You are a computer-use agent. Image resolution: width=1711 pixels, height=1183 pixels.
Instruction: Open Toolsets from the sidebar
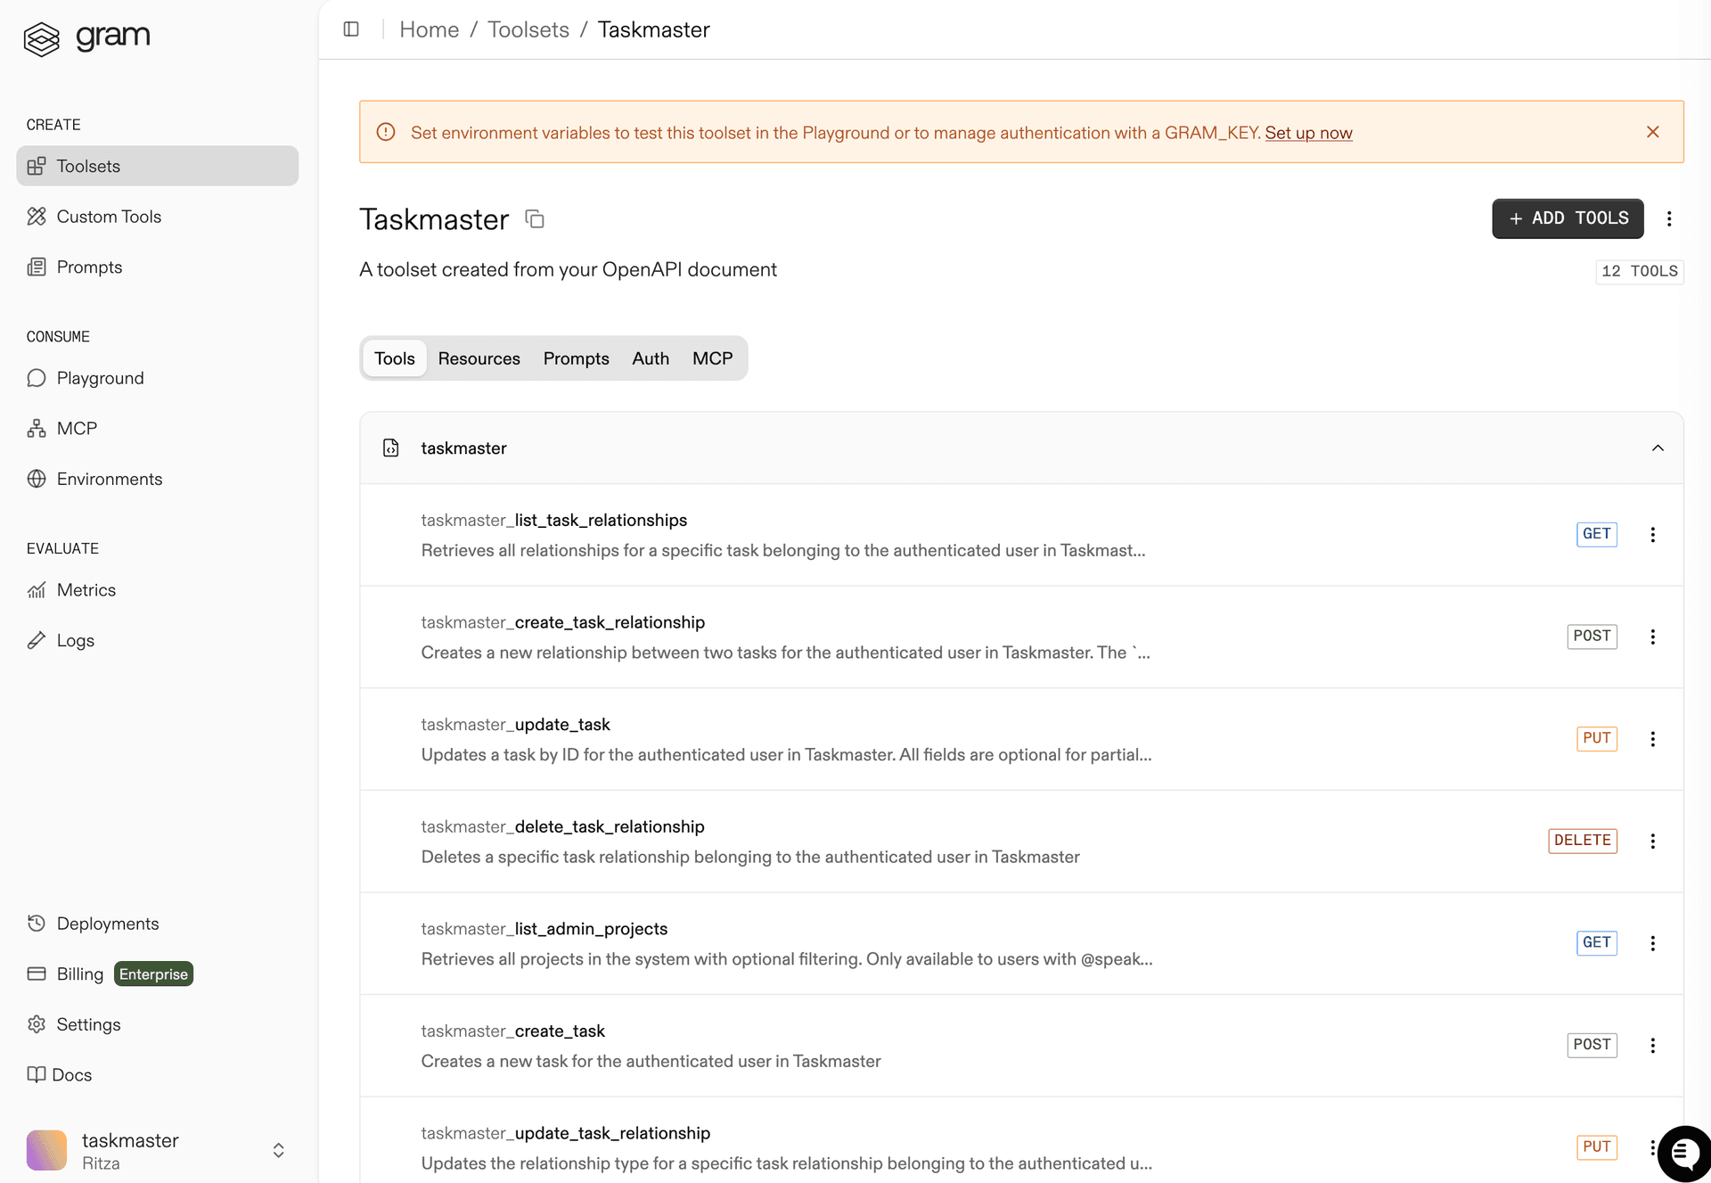pos(88,166)
